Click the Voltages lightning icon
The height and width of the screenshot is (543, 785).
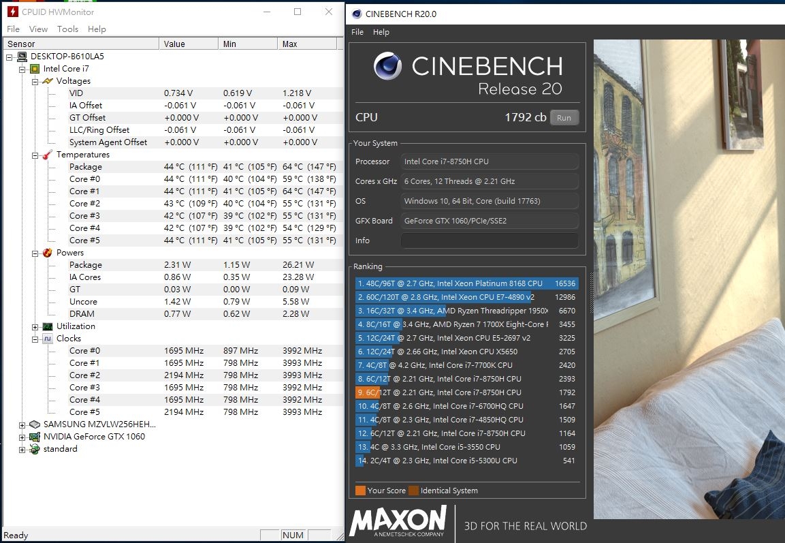pos(48,80)
